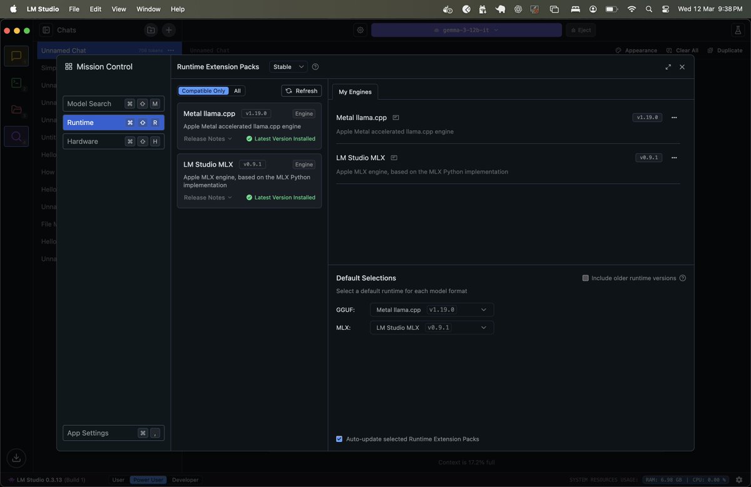Click the CPU usage indicator in status bar
Image resolution: width=751 pixels, height=487 pixels.
[708, 480]
